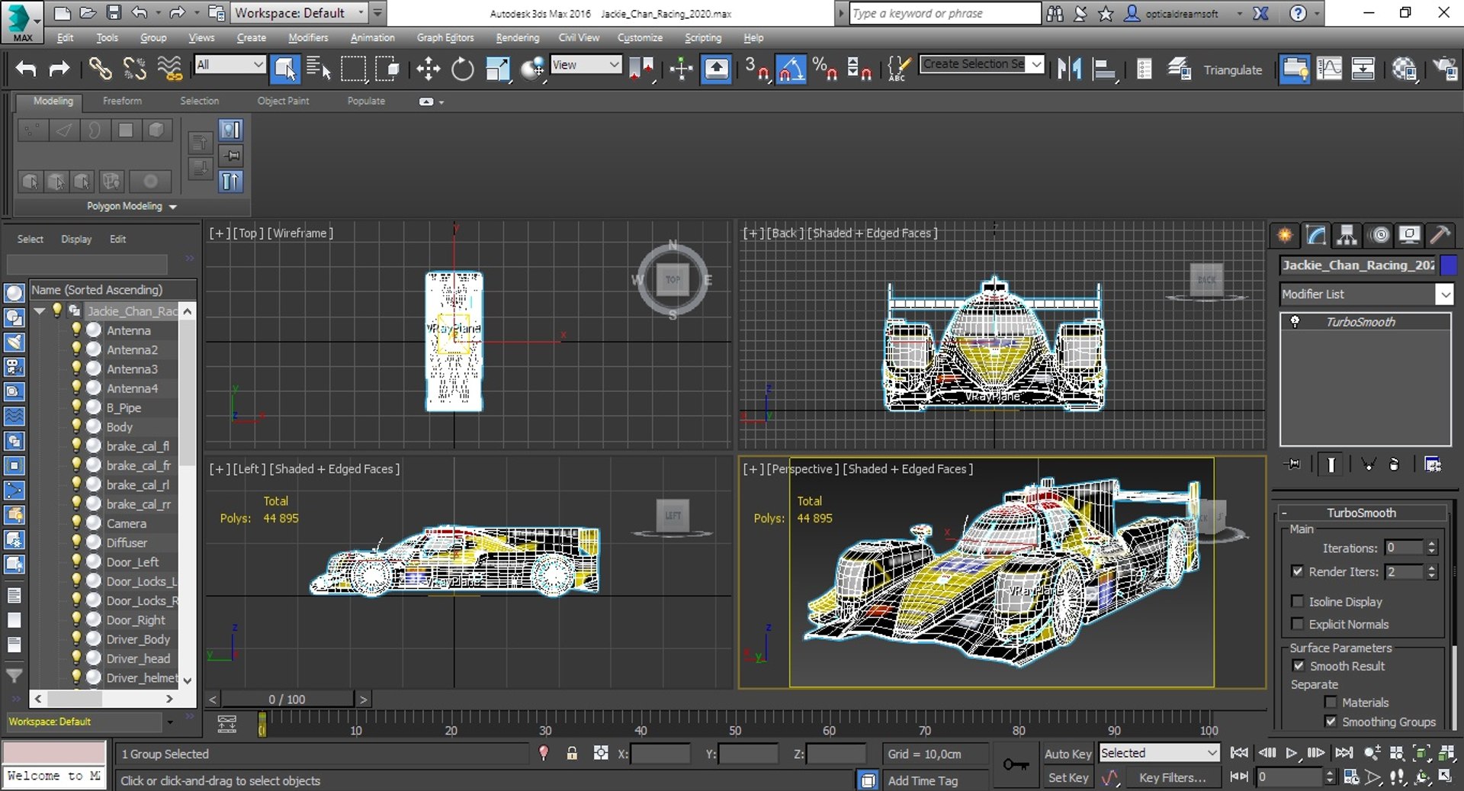
Task: Click the Auto Key button
Action: click(1067, 754)
